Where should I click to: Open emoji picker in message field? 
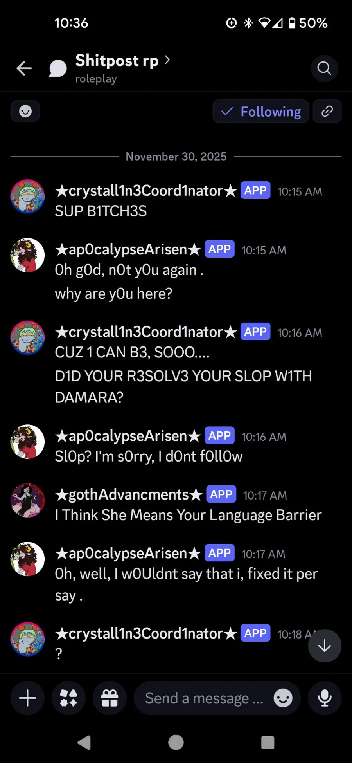pos(283,698)
